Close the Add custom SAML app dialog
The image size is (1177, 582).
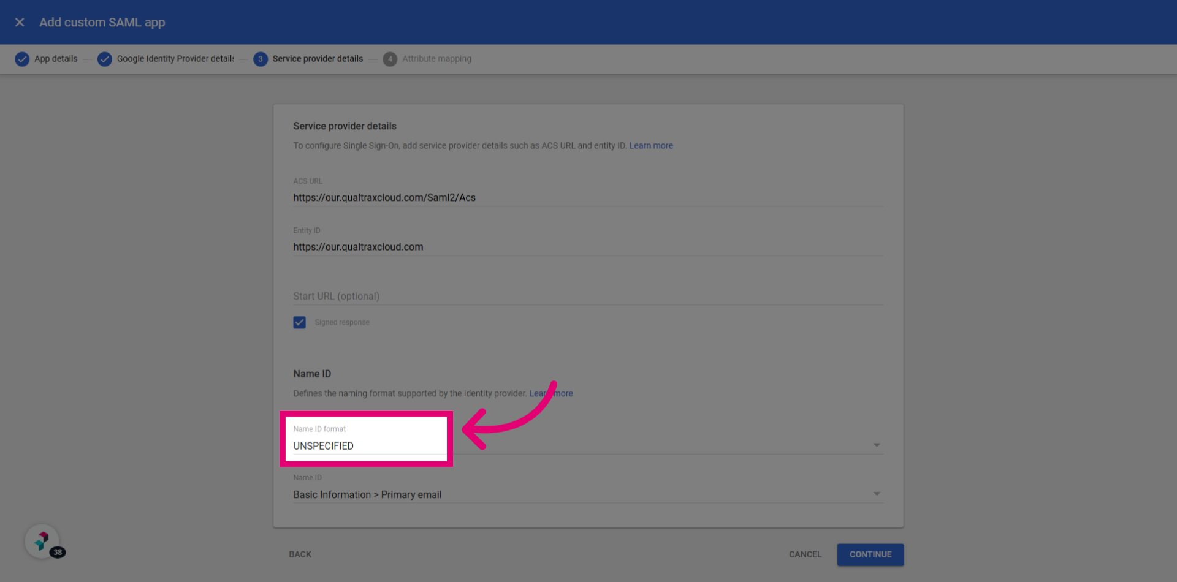click(20, 22)
